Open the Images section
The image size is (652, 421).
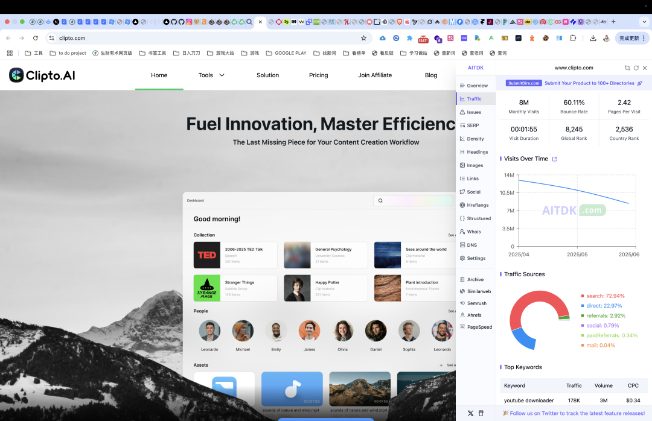(x=471, y=165)
